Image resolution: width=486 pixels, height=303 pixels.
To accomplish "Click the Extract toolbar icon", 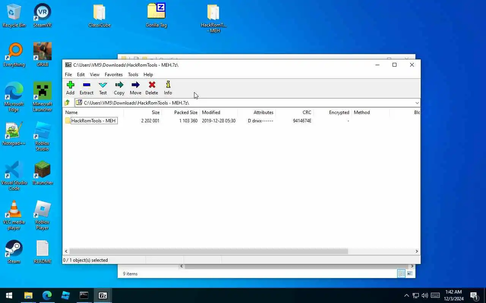I will point(87,88).
